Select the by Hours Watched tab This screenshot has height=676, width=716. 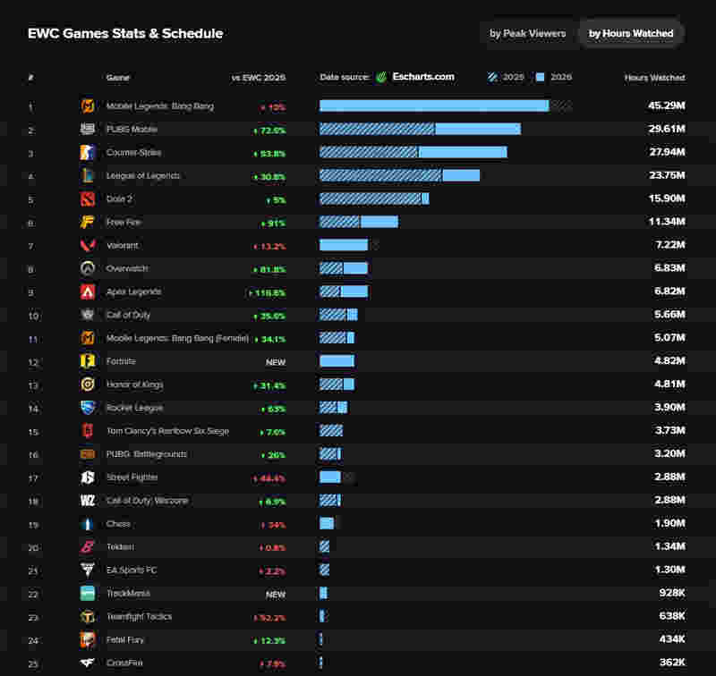tap(631, 33)
